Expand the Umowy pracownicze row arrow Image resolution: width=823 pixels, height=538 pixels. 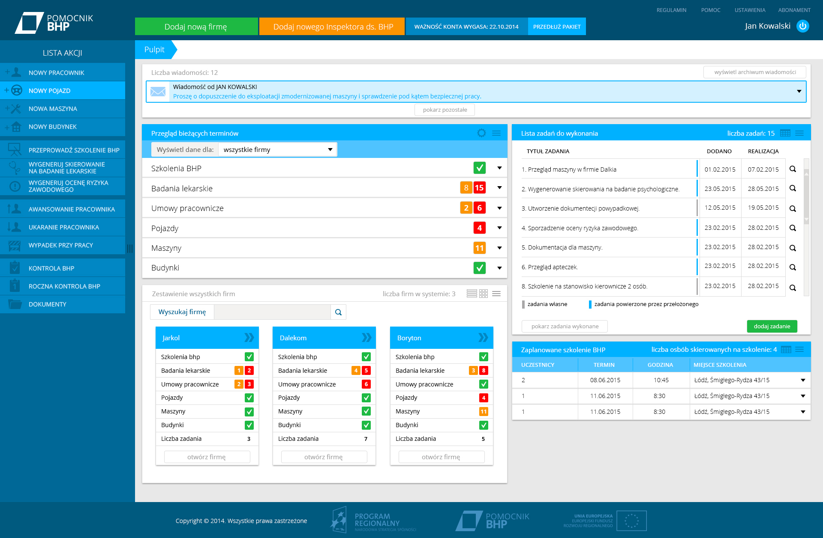pos(499,208)
